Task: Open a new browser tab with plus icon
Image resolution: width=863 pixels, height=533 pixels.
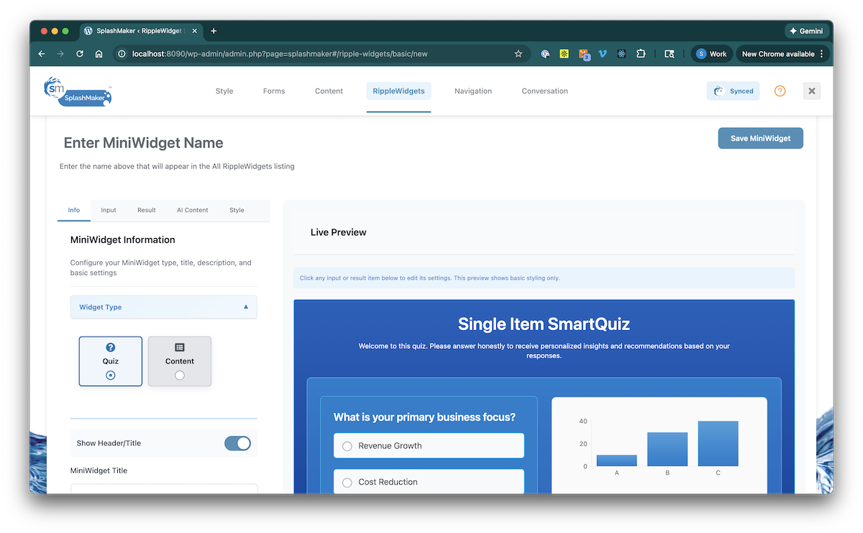Action: (214, 31)
